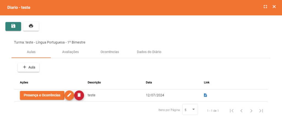Screen dimensions: 282x123
Task: Print the diary using the printer icon
Action: (31, 26)
